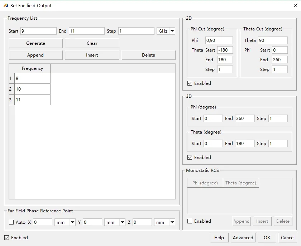Select the Theta (degree) column header
The height and width of the screenshot is (246, 301).
(240, 183)
